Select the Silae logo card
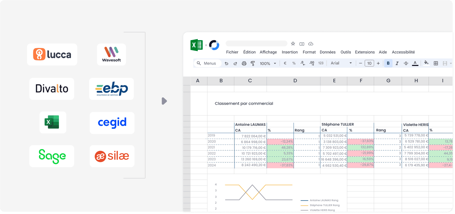 [112, 156]
